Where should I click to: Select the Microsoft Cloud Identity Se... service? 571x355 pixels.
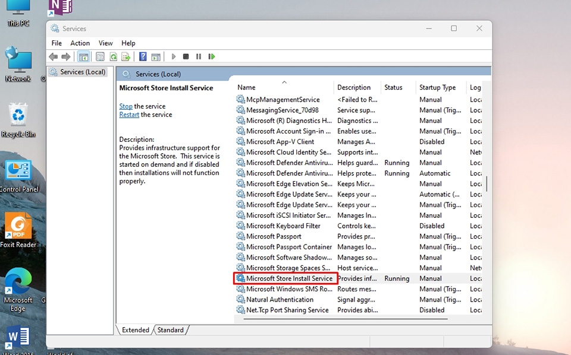point(289,152)
